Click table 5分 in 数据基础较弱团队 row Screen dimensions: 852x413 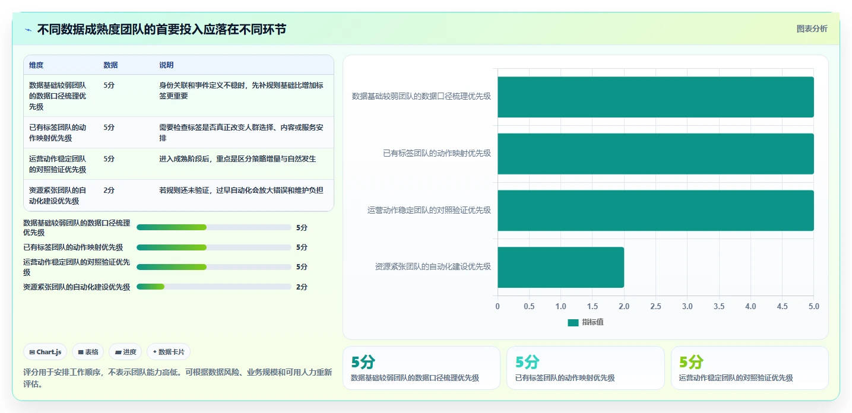coord(109,85)
